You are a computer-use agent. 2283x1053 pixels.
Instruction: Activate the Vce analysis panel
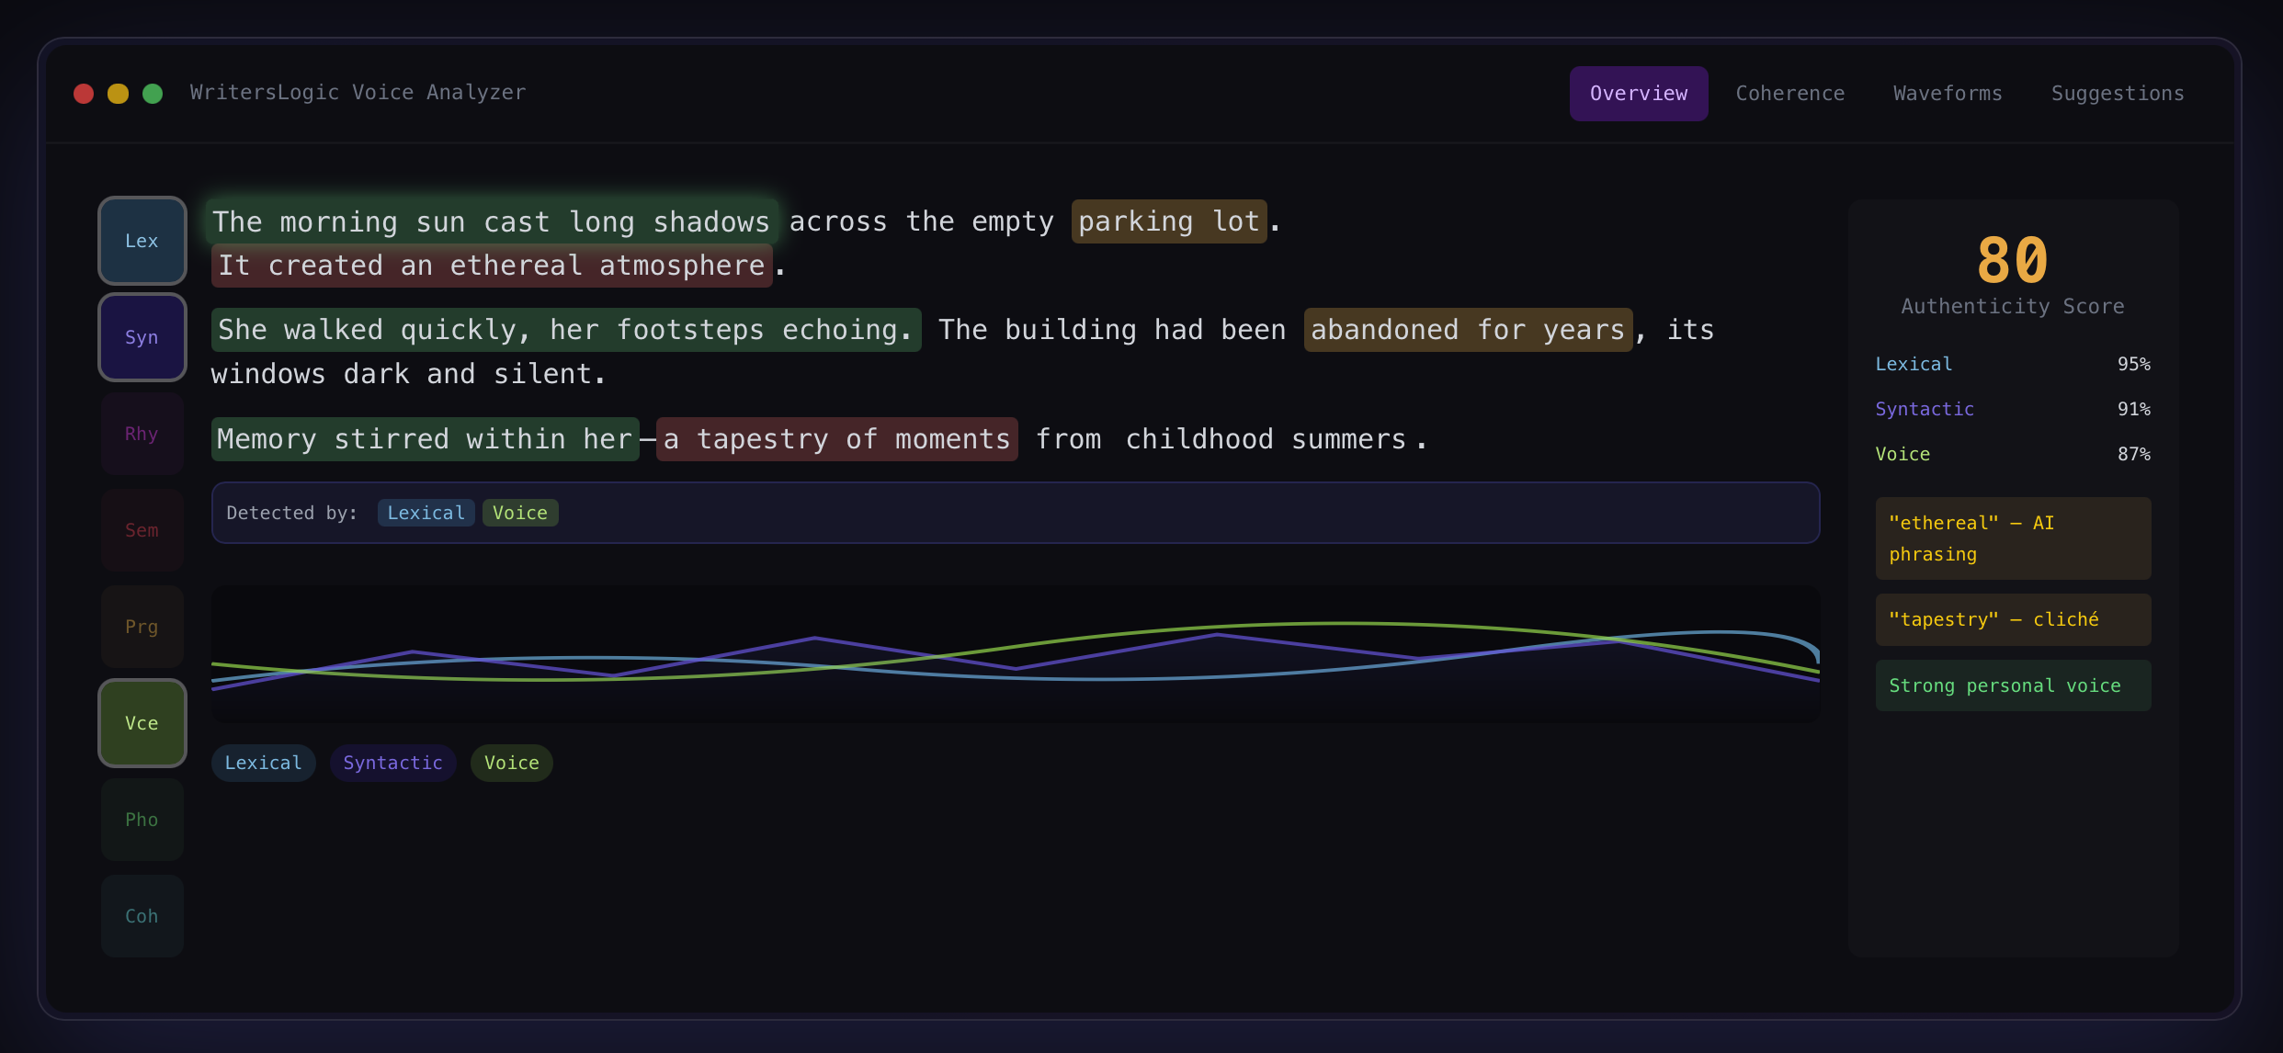tap(142, 723)
